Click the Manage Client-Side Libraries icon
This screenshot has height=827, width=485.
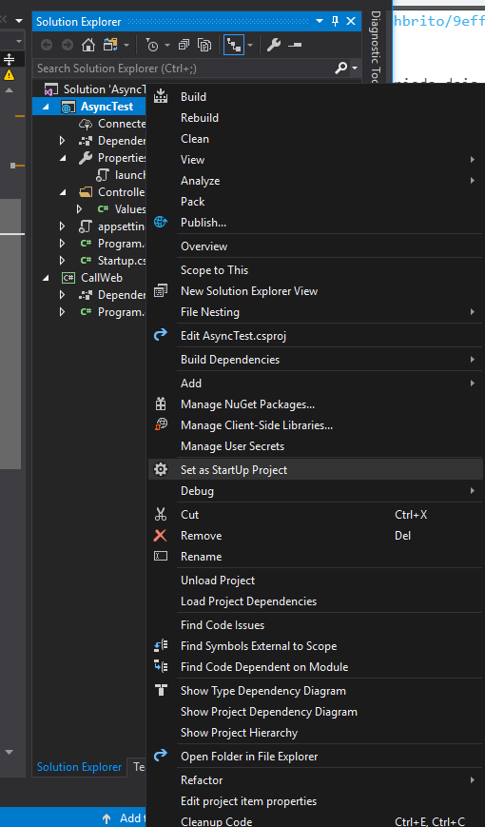[161, 424]
